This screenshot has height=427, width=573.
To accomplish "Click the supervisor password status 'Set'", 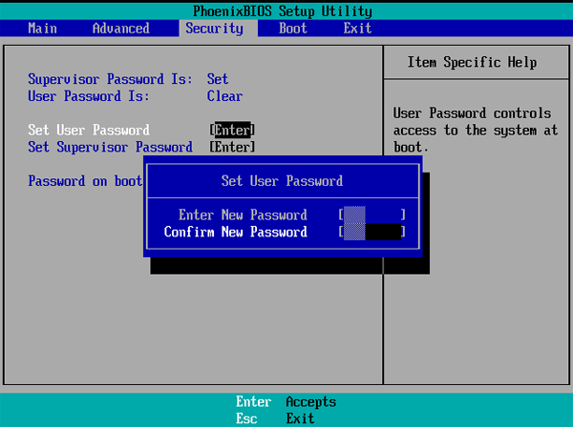I will 218,79.
